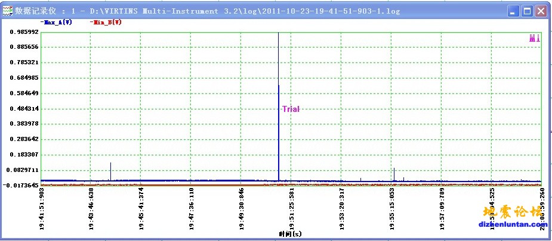The image size is (552, 241).
Task: Click the 19:51:25-581 time axis label
Action: pyautogui.click(x=291, y=208)
